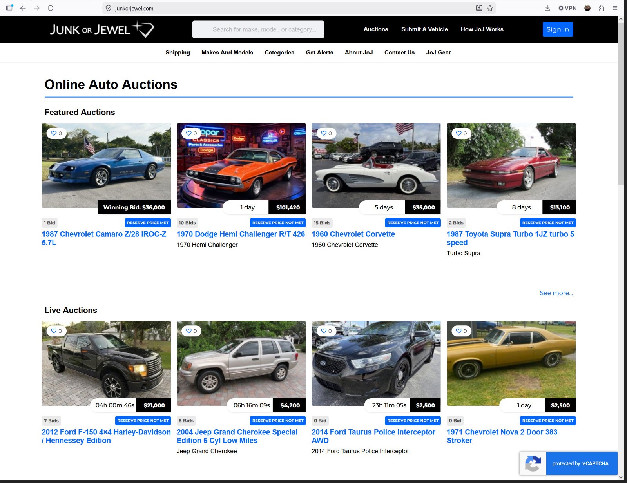Image resolution: width=627 pixels, height=483 pixels.
Task: Open the browser hamburger menu
Action: (x=615, y=8)
